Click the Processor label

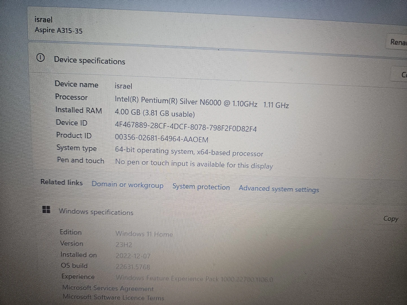pyautogui.click(x=71, y=97)
